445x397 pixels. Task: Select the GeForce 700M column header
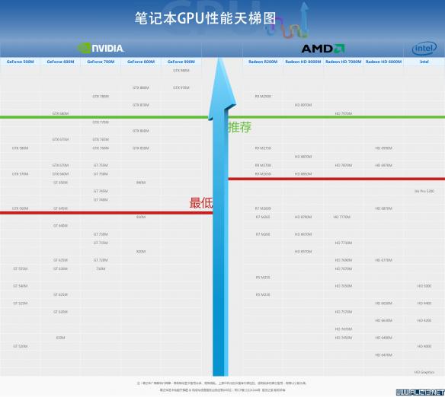[101, 62]
